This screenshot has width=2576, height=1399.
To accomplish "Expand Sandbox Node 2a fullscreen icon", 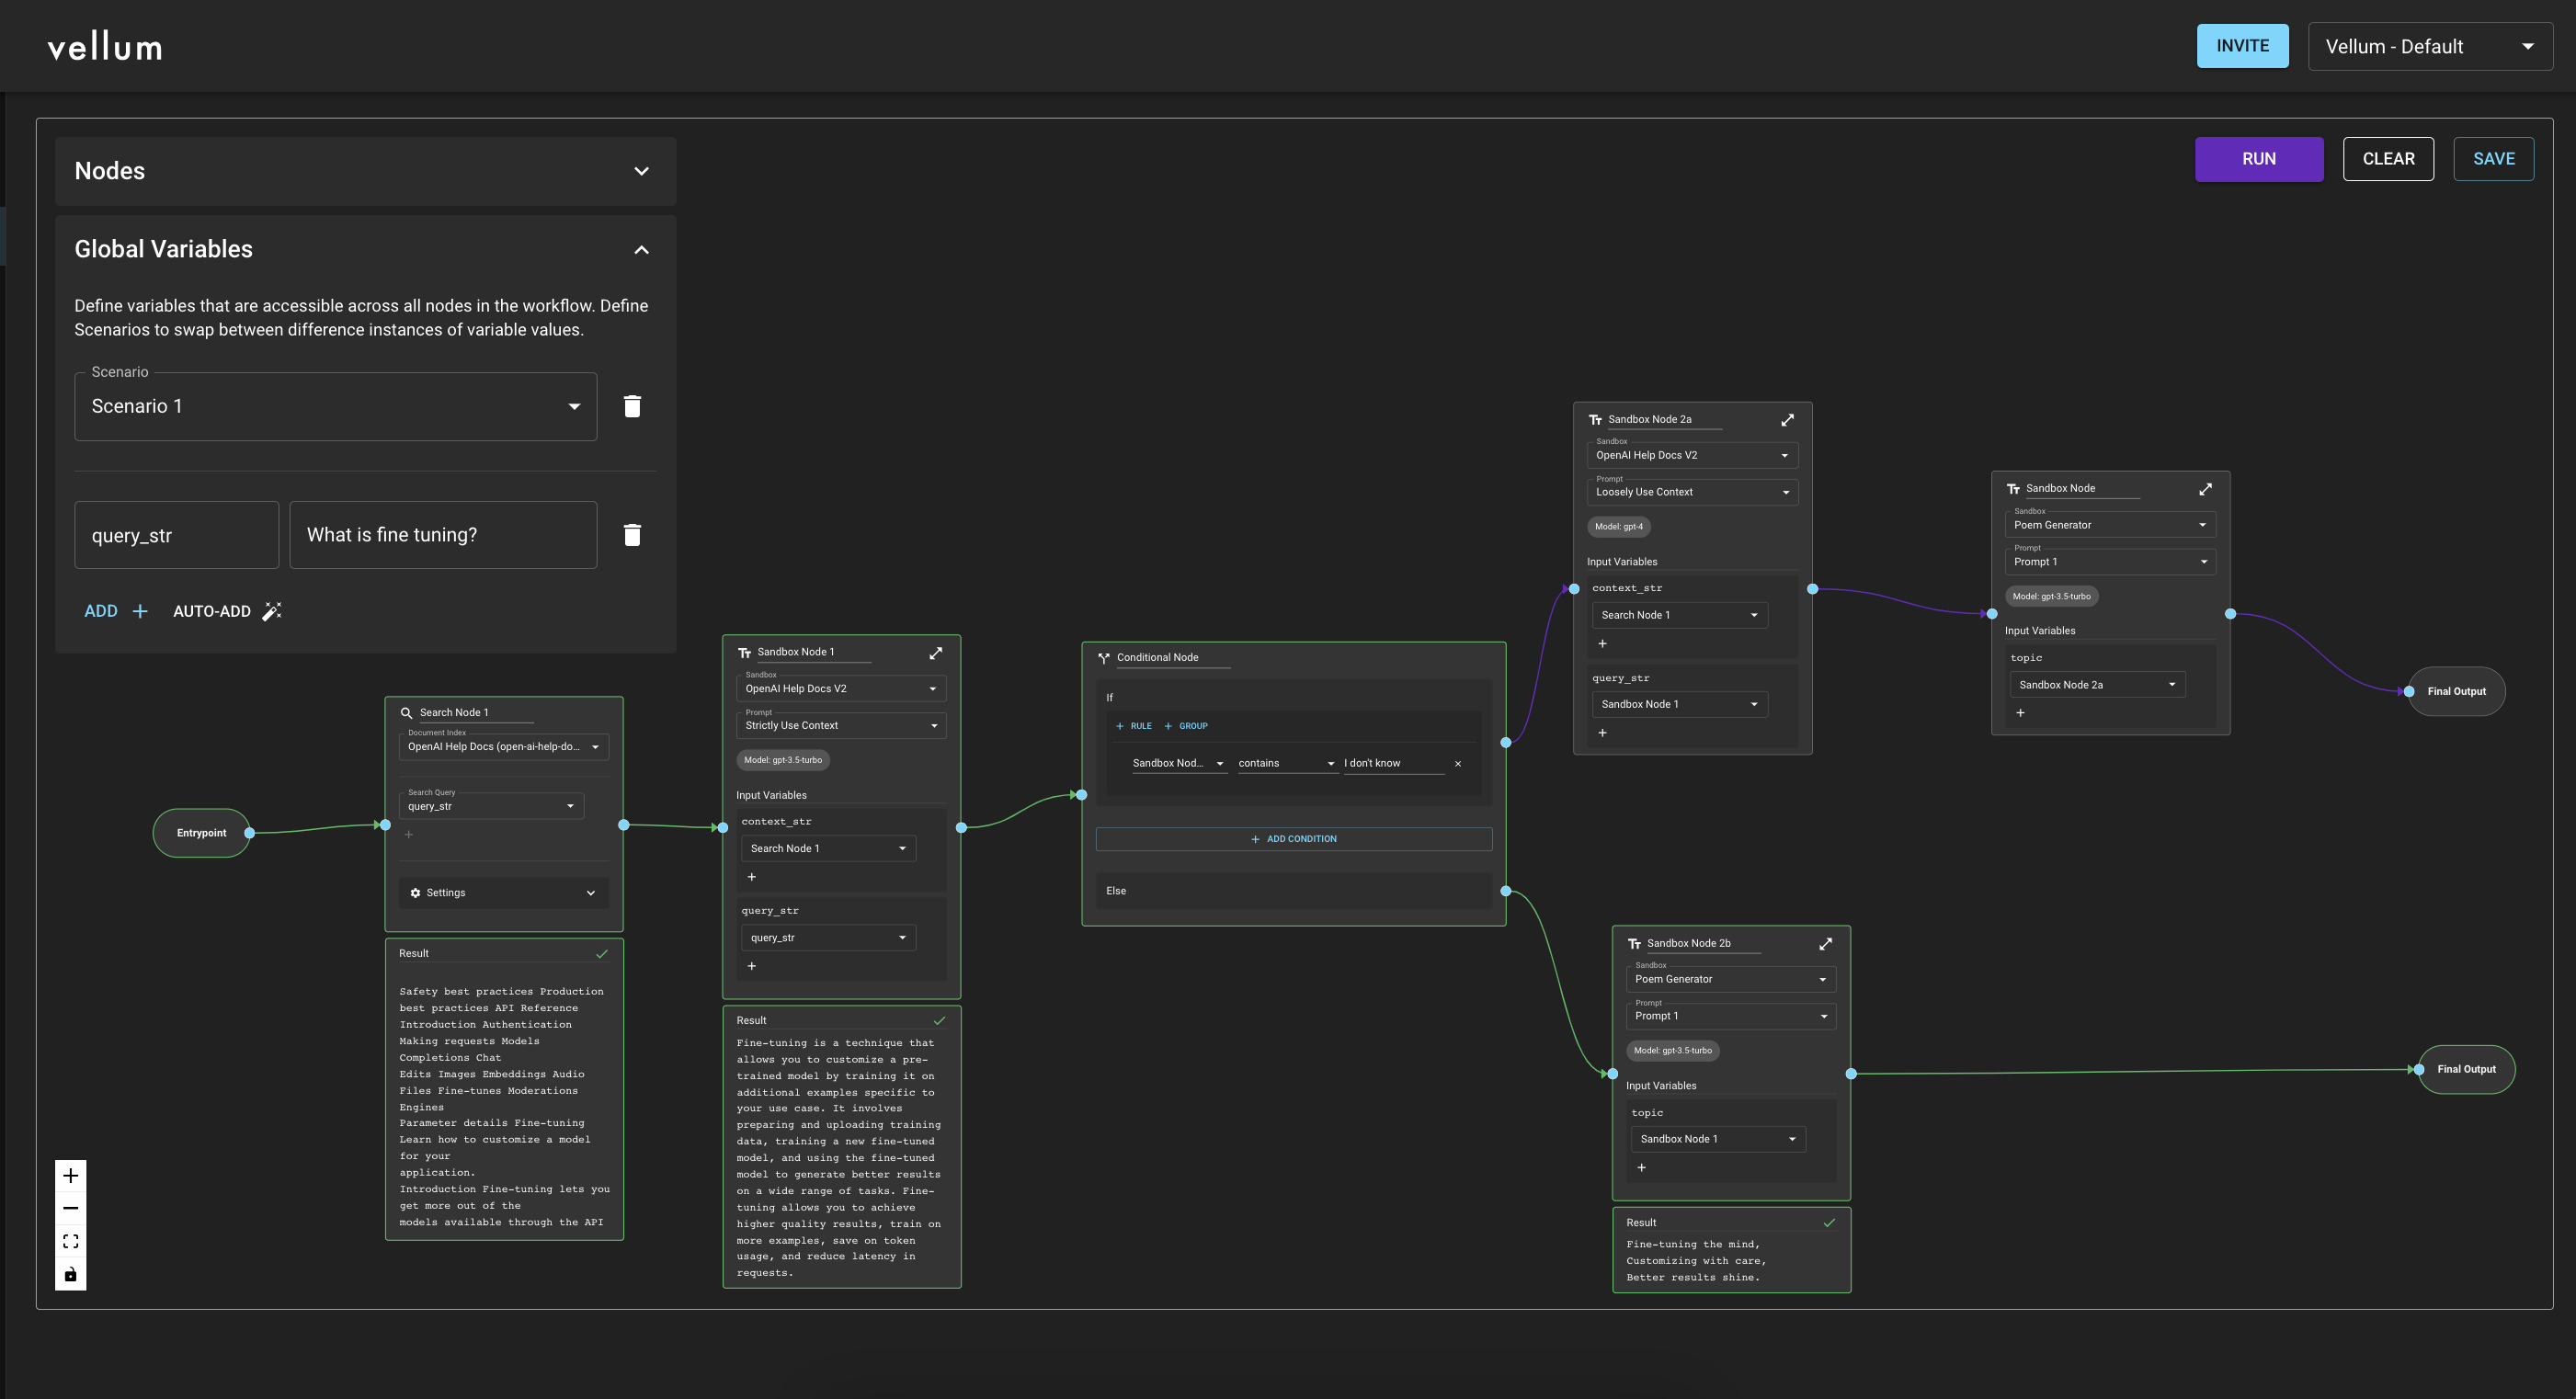I will tap(1787, 420).
